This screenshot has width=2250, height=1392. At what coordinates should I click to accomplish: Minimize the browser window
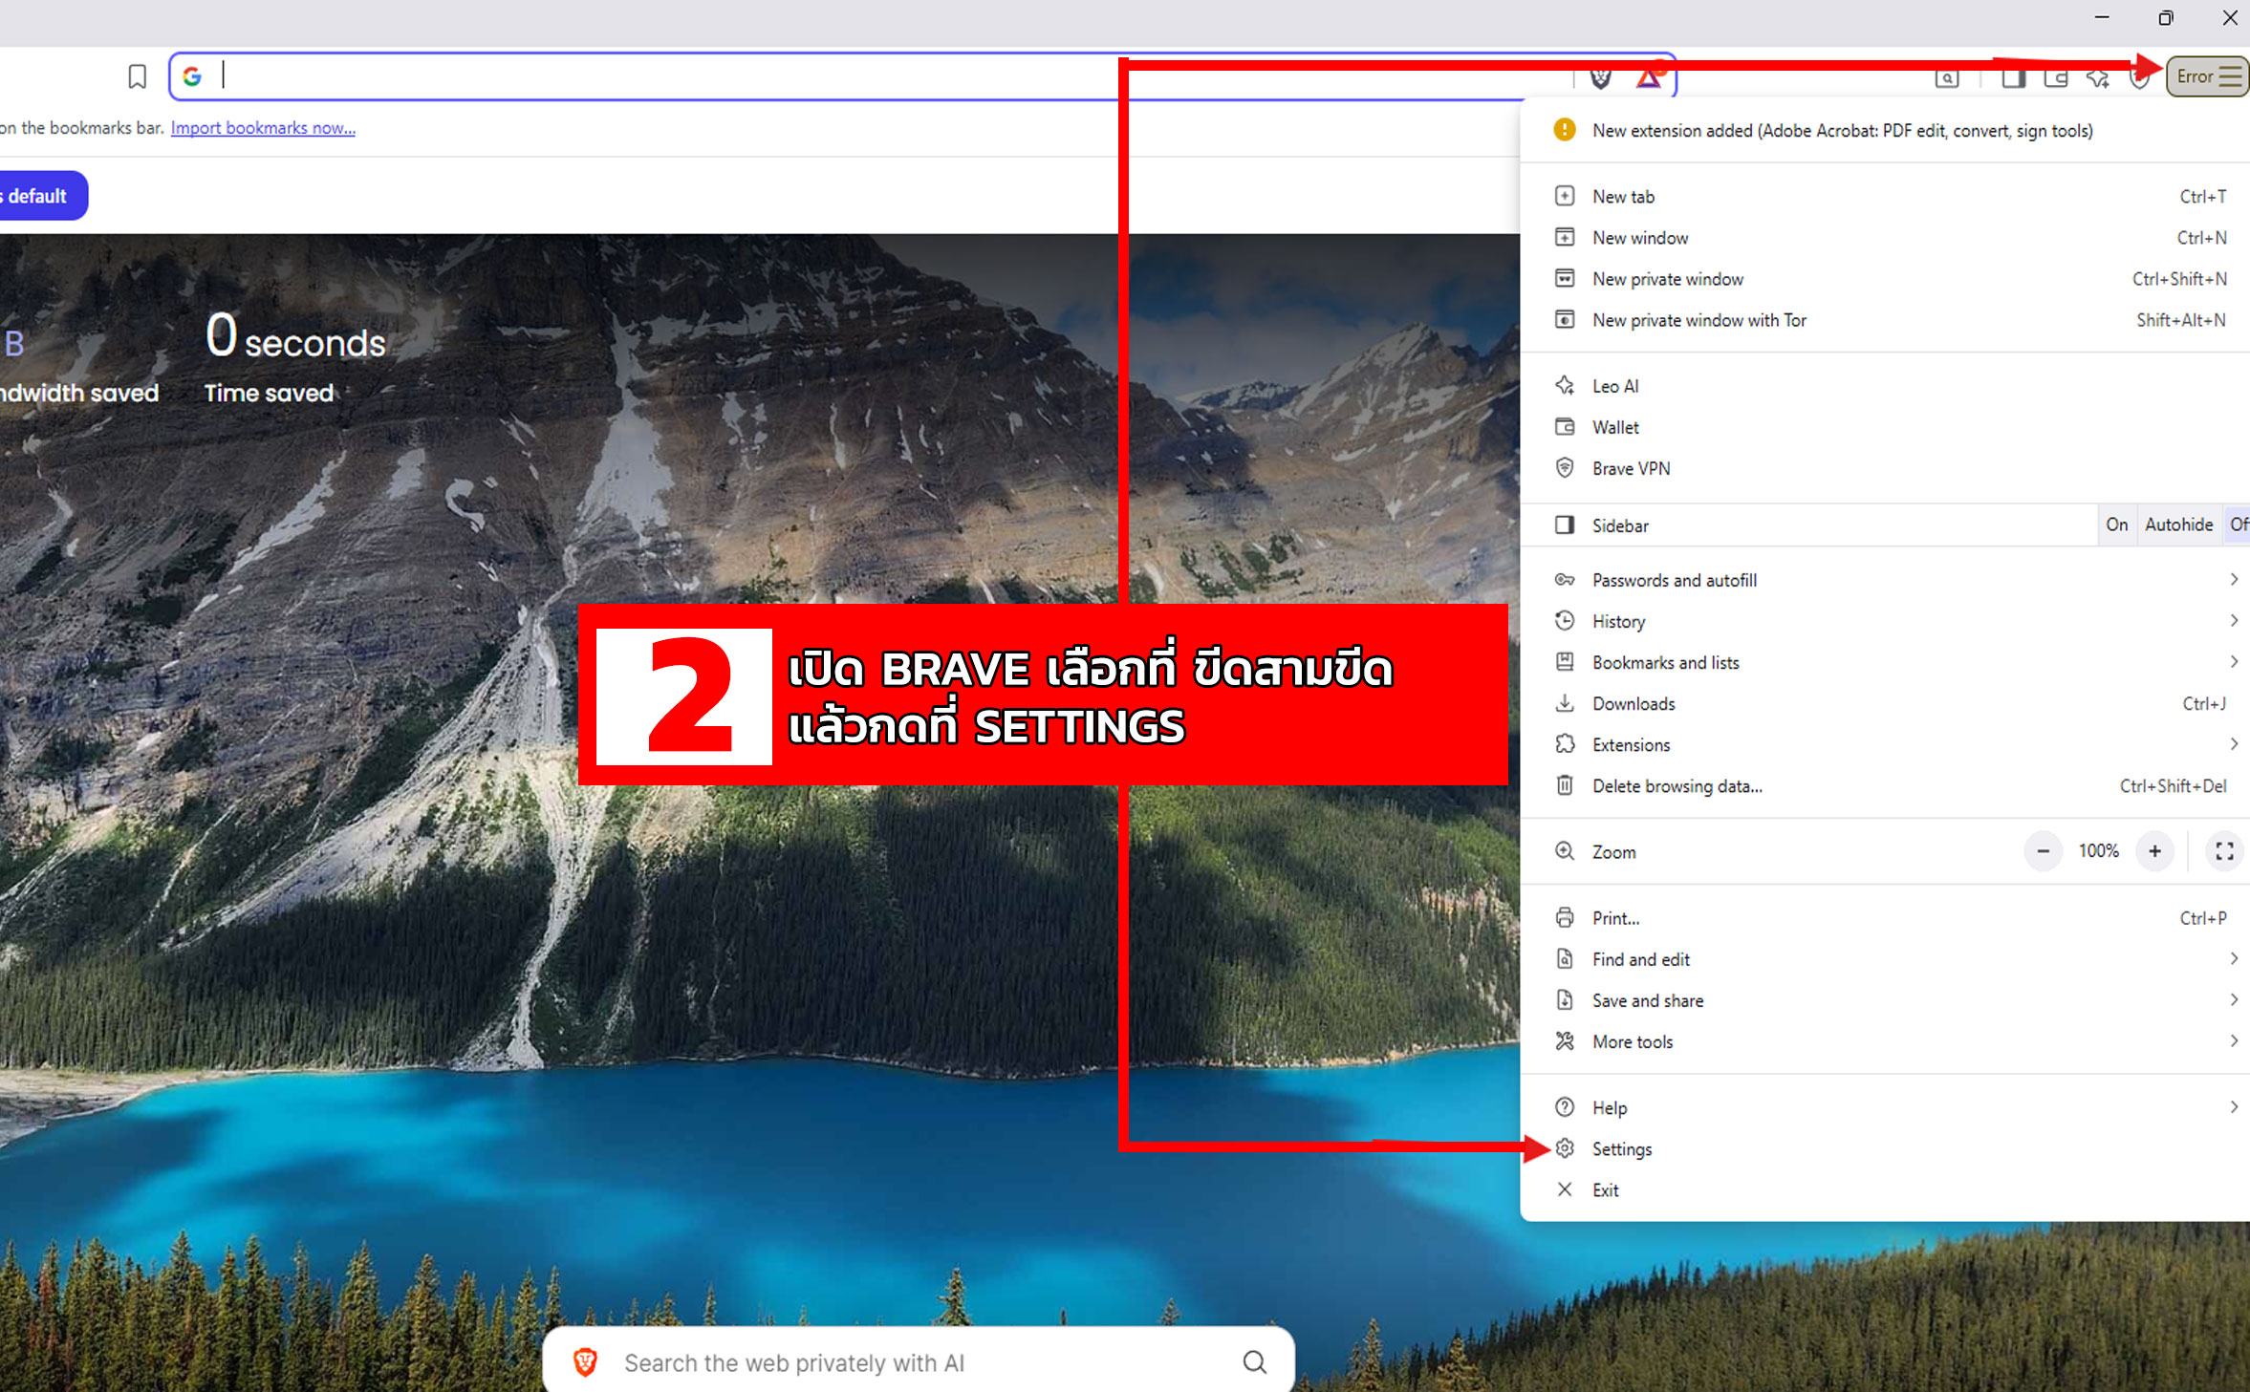tap(2102, 17)
